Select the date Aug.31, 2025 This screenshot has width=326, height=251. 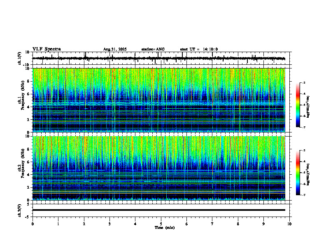[x=115, y=49]
